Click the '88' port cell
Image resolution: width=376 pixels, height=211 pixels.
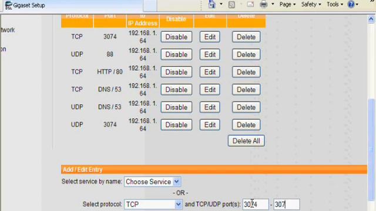pyautogui.click(x=110, y=55)
